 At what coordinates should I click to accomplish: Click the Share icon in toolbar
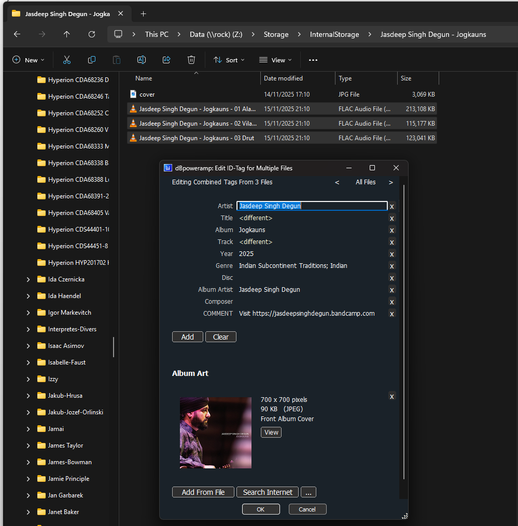pyautogui.click(x=166, y=60)
